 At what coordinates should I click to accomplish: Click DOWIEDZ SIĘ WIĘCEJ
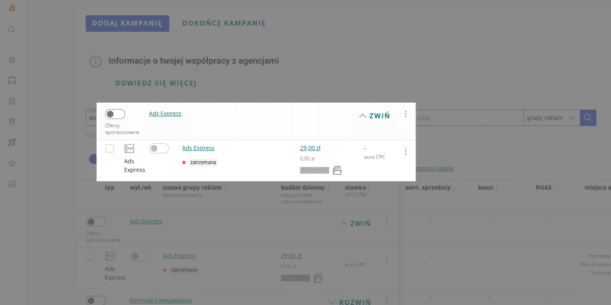point(156,83)
